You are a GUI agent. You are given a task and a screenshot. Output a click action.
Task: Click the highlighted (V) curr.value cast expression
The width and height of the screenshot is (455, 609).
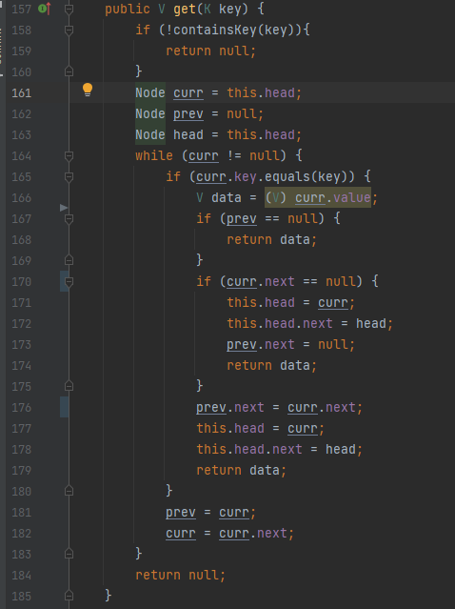click(x=318, y=197)
